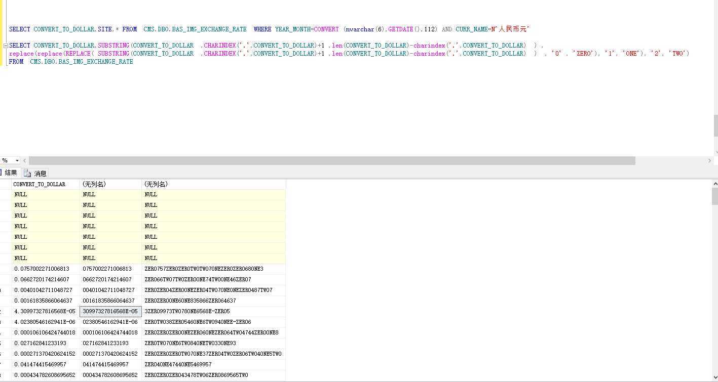Select cell 000106106424744018
The width and height of the screenshot is (718, 382).
point(110,332)
